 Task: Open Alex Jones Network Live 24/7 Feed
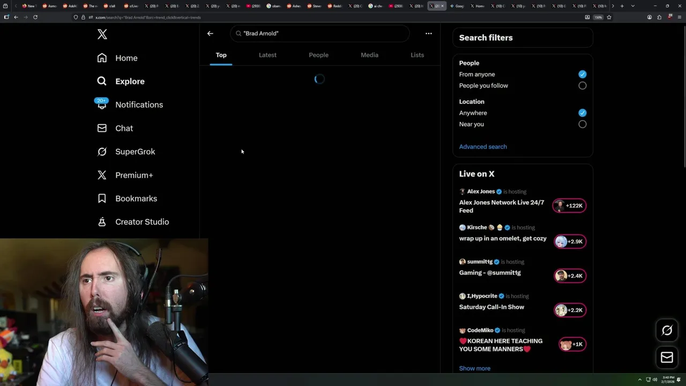tap(502, 206)
